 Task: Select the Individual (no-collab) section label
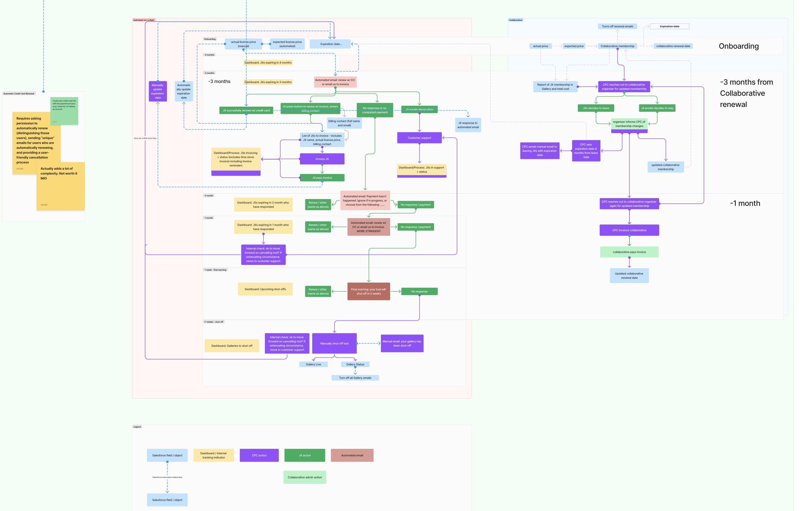143,20
